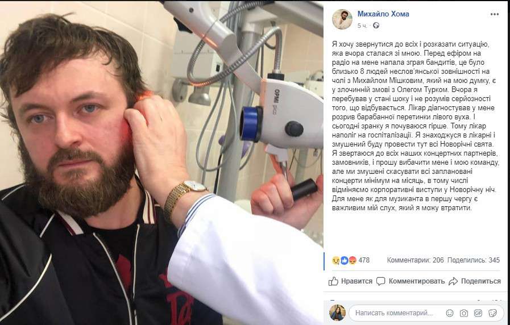Open the emoji picker in comment box

point(450,313)
